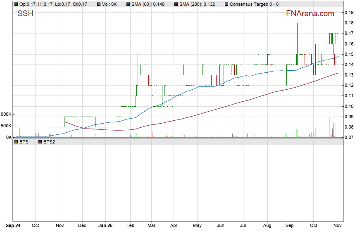This screenshot has height=234, width=355.
Task: Click the gold EPS legend swatch
Action: pyautogui.click(x=16, y=142)
